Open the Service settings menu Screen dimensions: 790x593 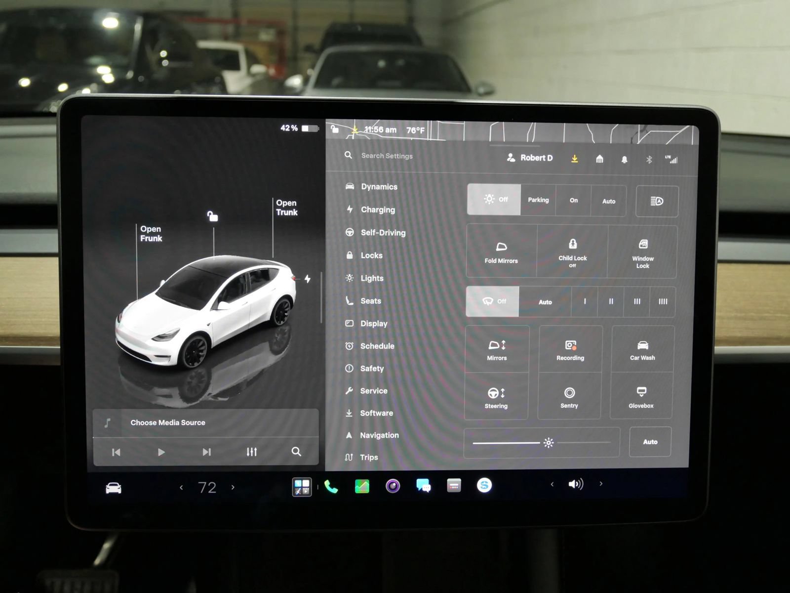click(x=366, y=391)
